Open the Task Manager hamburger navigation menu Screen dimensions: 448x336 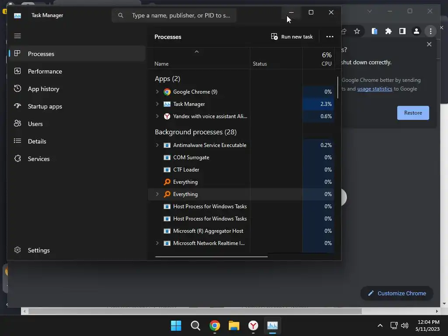17,36
